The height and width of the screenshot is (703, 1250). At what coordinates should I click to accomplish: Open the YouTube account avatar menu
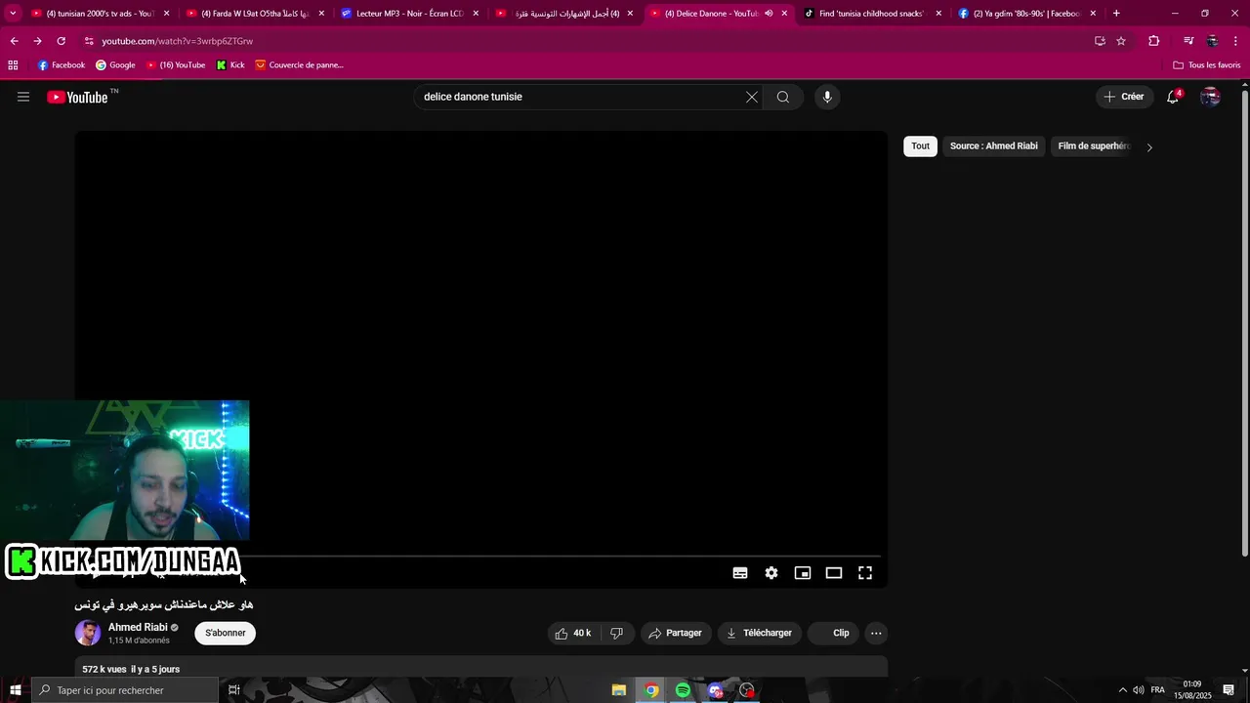1211,97
